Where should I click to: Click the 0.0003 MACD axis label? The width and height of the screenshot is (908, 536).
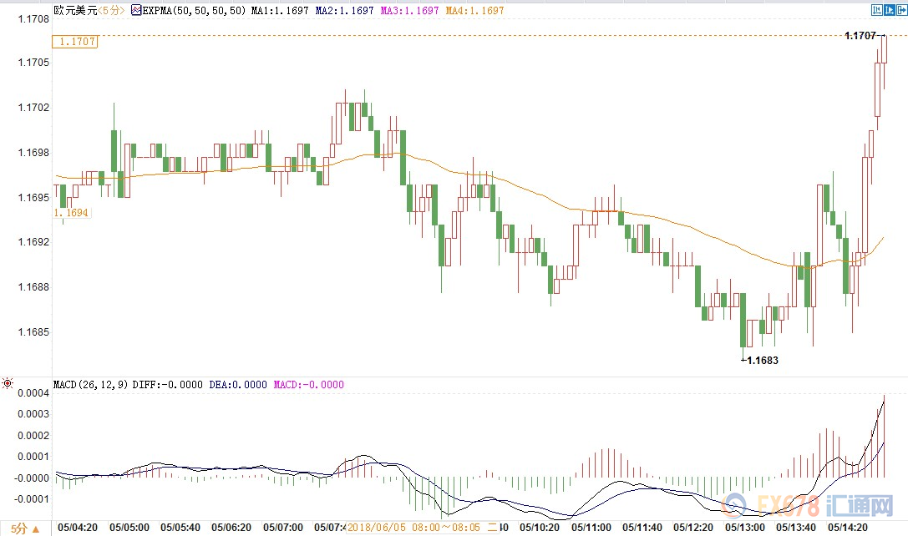pos(33,414)
